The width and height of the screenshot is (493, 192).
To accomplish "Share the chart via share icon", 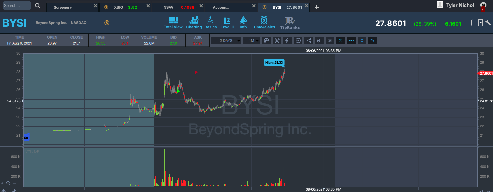I will 309,41.
